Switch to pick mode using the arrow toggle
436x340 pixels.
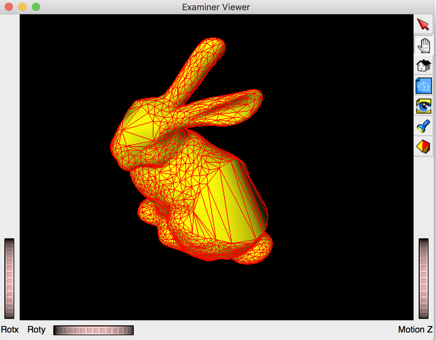[x=423, y=24]
